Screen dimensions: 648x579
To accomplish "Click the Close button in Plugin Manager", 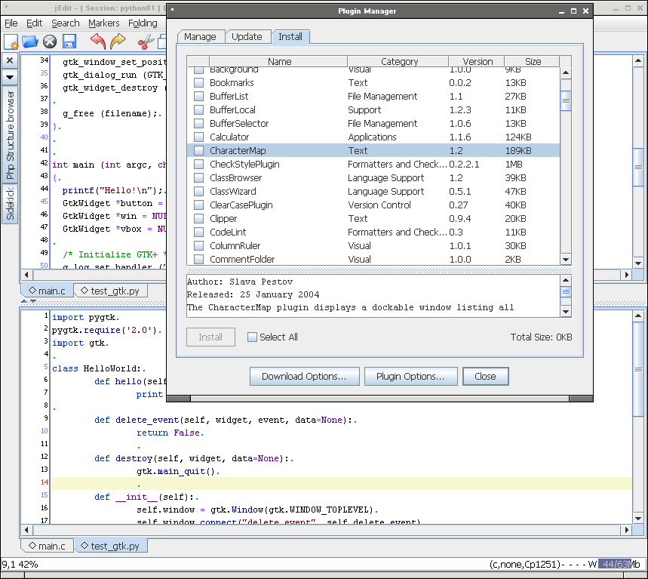I will coord(486,377).
